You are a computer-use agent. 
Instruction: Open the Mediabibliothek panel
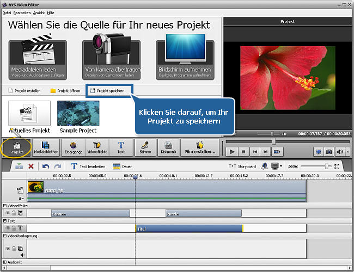click(46, 147)
